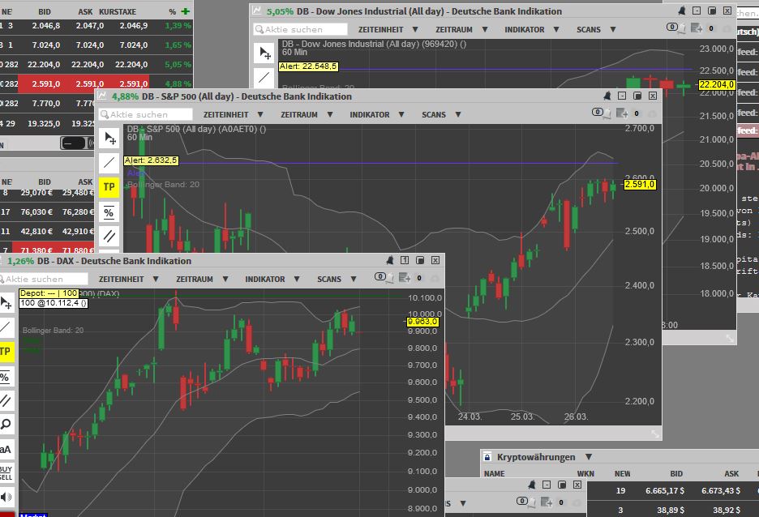Select the Alert: 2.632,5 marker in S&P chart
This screenshot has height=517, width=759.
[x=151, y=160]
